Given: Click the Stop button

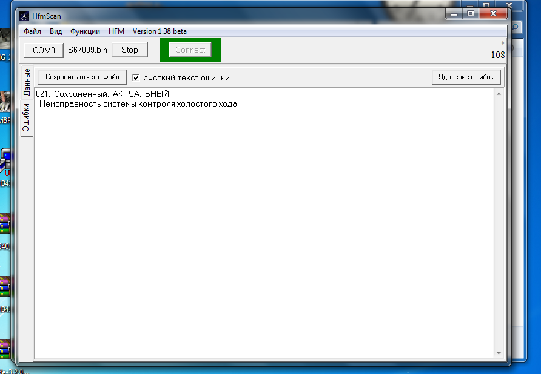Looking at the screenshot, I should coord(130,50).
